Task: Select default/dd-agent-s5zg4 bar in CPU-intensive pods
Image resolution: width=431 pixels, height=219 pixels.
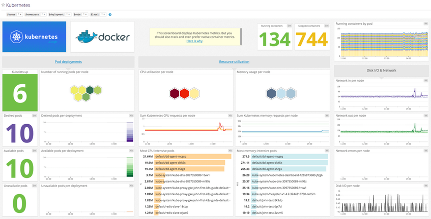Action: click(189, 169)
